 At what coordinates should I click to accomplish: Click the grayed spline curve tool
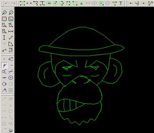coord(4,99)
